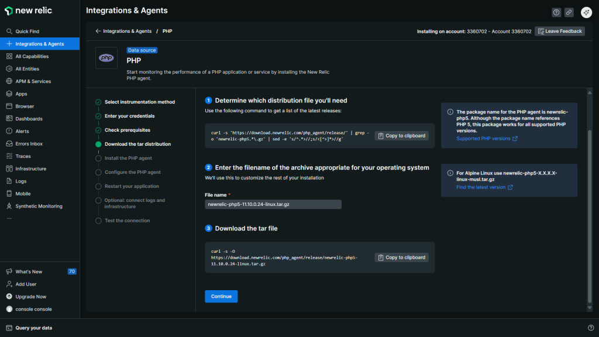The height and width of the screenshot is (337, 599).
Task: Expand the Query your data panel
Action: pyautogui.click(x=33, y=328)
